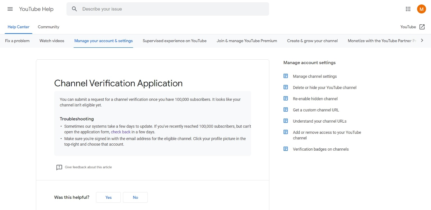Open the Google apps grid
This screenshot has height=210, width=431.
pyautogui.click(x=408, y=9)
